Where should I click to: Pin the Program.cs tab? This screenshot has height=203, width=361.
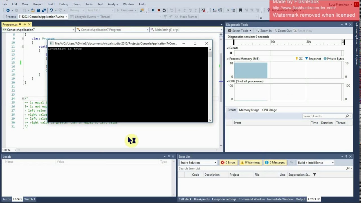[x=25, y=25]
